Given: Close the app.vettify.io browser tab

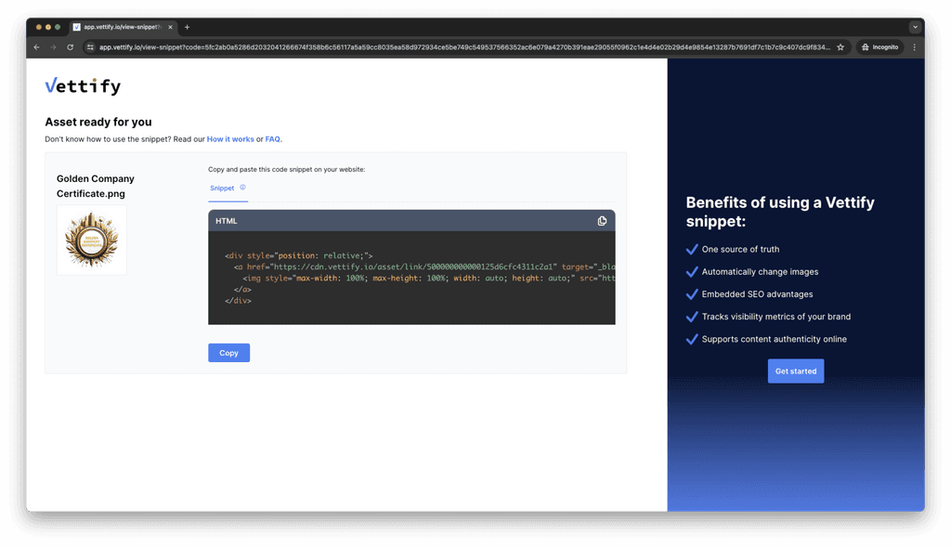Looking at the screenshot, I should pyautogui.click(x=171, y=27).
